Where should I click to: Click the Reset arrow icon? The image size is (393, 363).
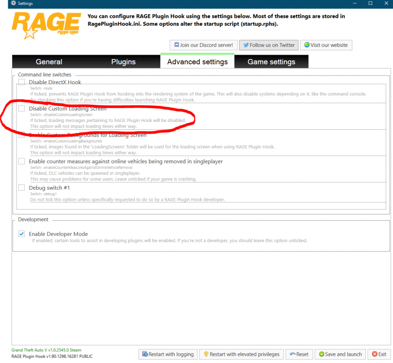click(x=292, y=354)
